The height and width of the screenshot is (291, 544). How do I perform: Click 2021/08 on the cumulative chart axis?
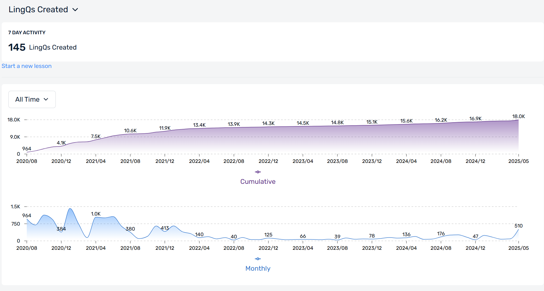tap(130, 161)
